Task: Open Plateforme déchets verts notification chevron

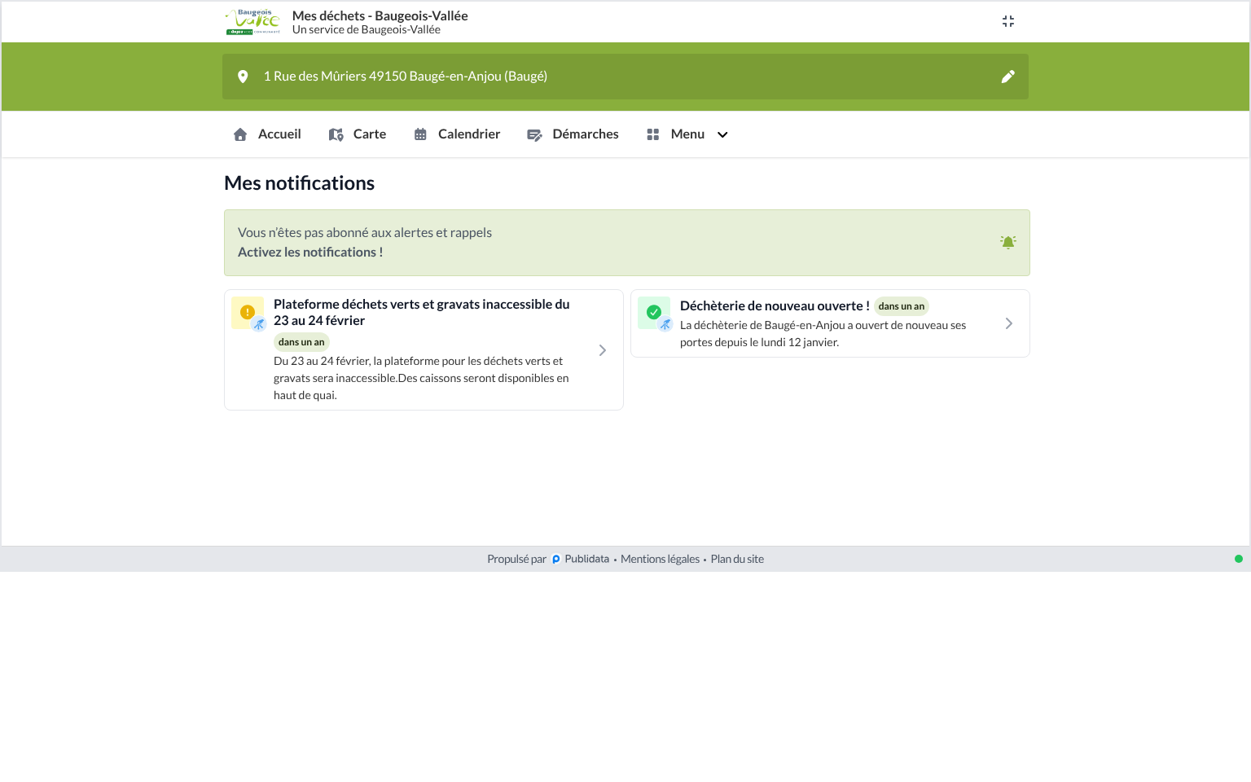Action: point(603,350)
